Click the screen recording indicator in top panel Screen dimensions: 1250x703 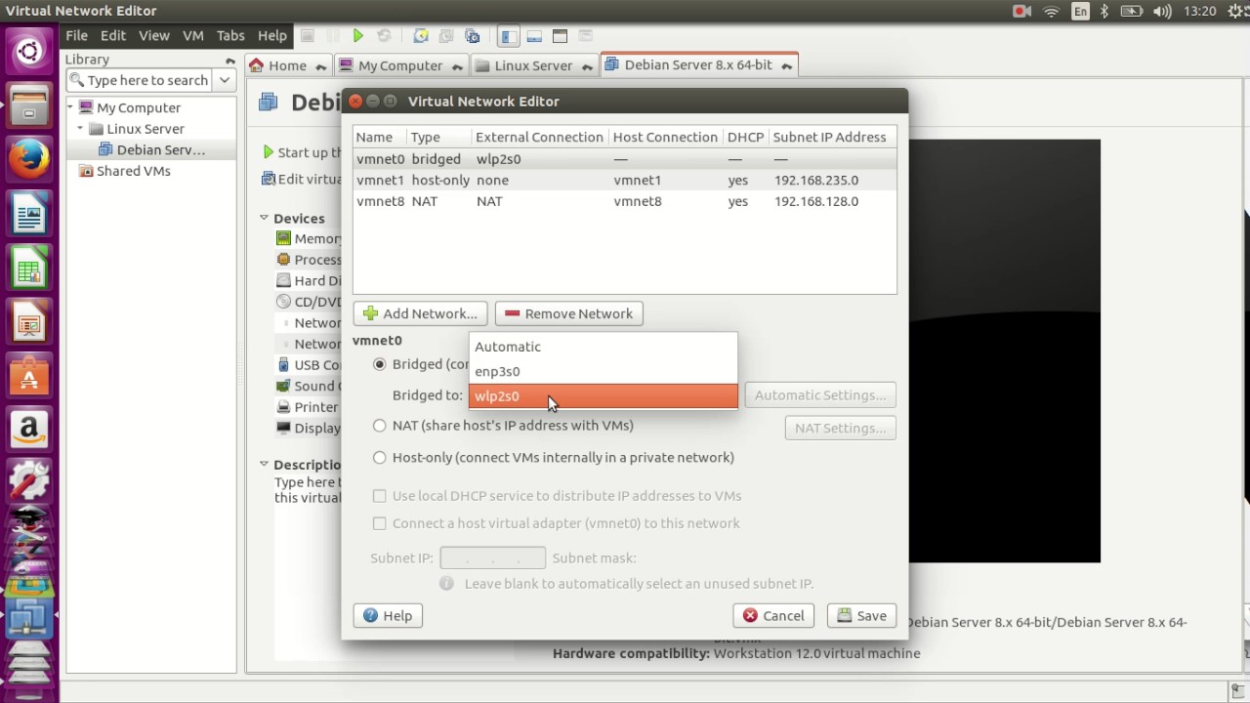(x=1021, y=11)
